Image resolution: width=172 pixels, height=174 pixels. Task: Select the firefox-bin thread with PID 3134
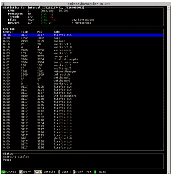click(83, 123)
